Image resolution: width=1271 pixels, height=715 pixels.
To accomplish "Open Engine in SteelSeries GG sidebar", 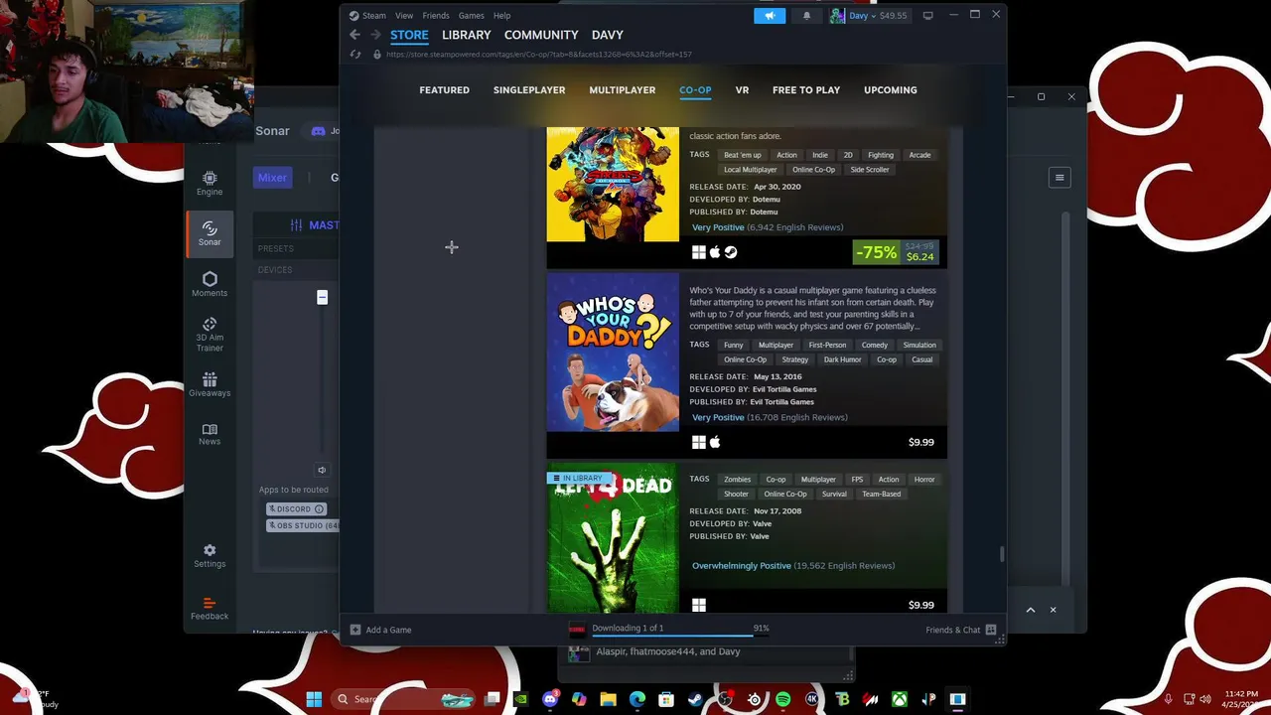I will click(210, 184).
